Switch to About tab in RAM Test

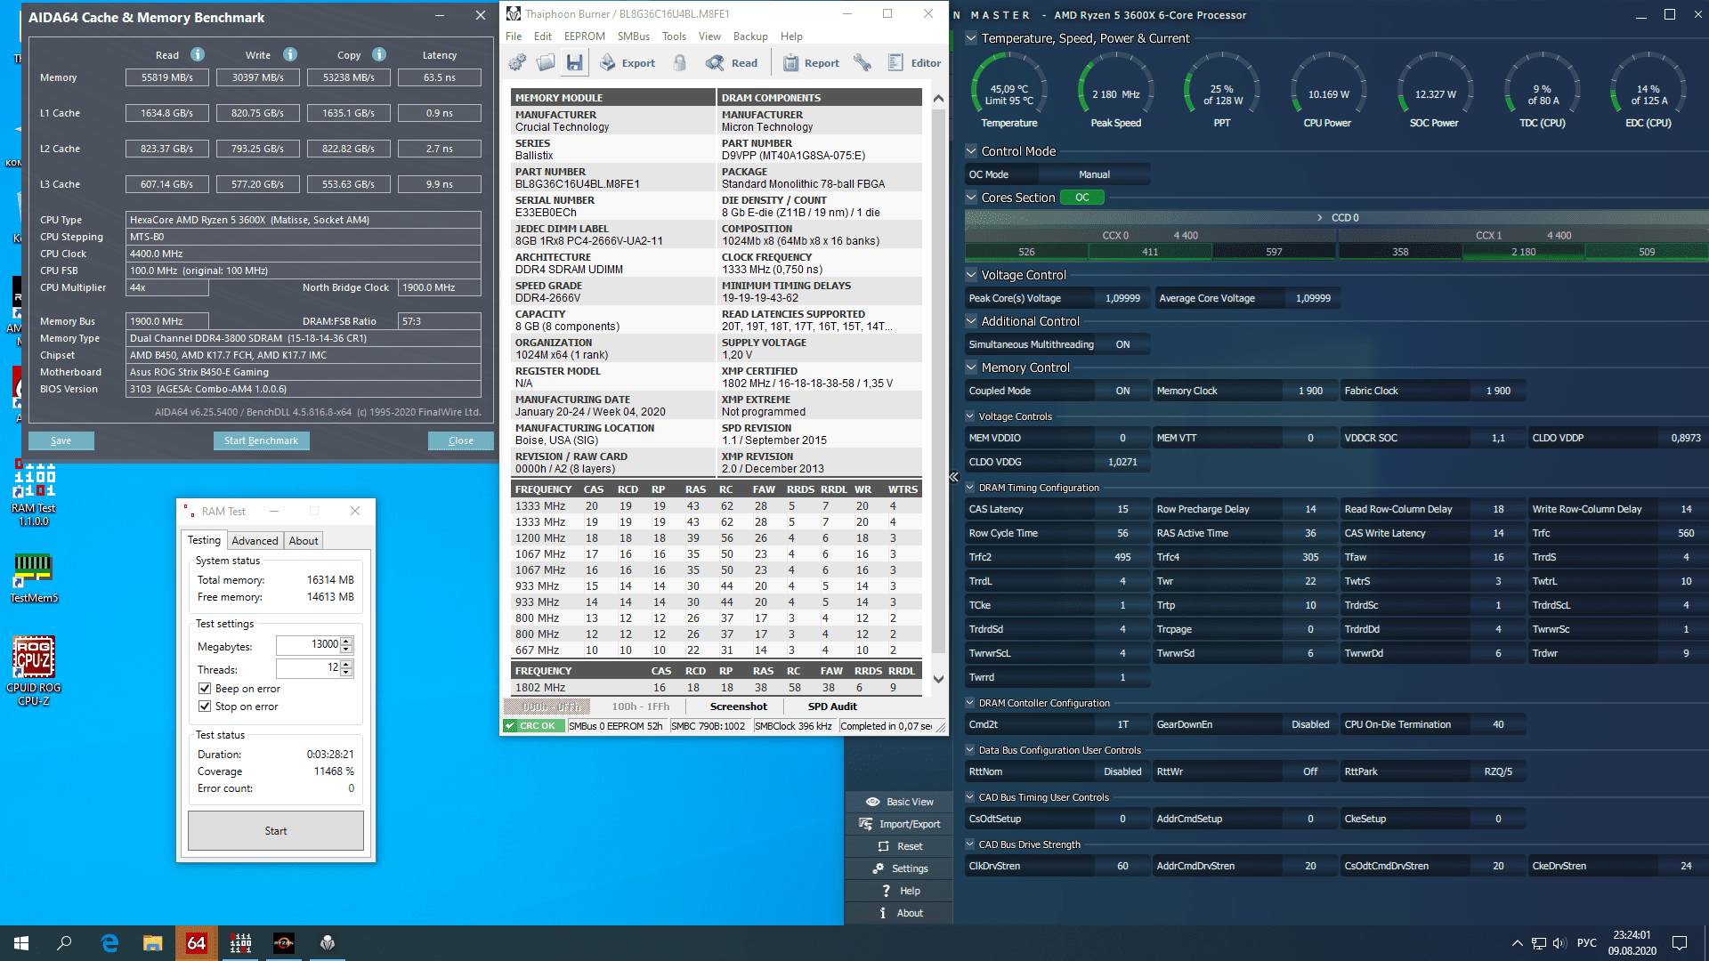(x=304, y=541)
